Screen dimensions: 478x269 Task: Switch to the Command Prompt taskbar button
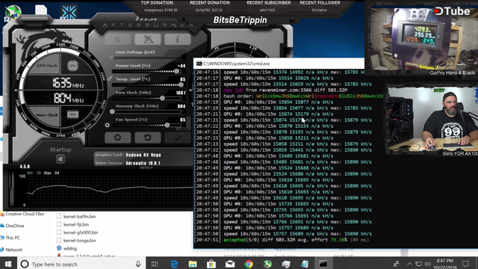(323, 264)
